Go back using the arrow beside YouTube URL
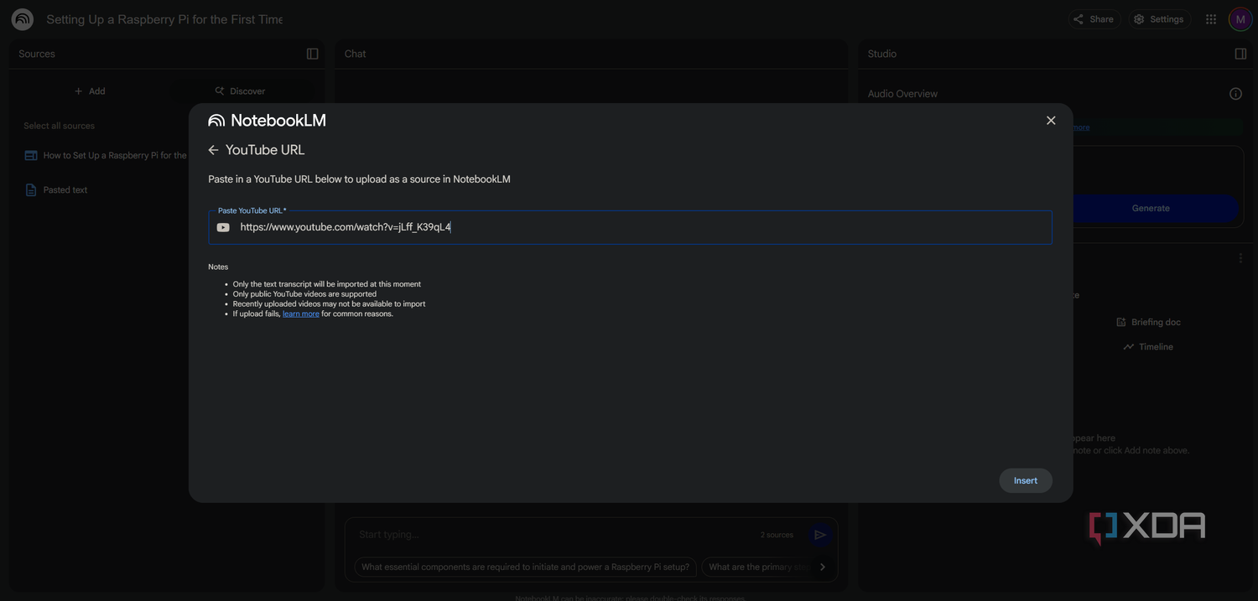The height and width of the screenshot is (601, 1258). pyautogui.click(x=213, y=150)
